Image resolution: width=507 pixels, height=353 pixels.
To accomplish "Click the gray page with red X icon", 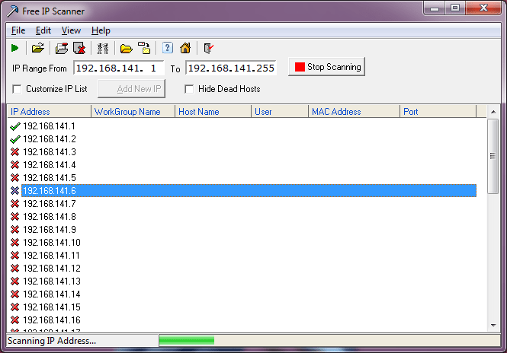I will 79,49.
